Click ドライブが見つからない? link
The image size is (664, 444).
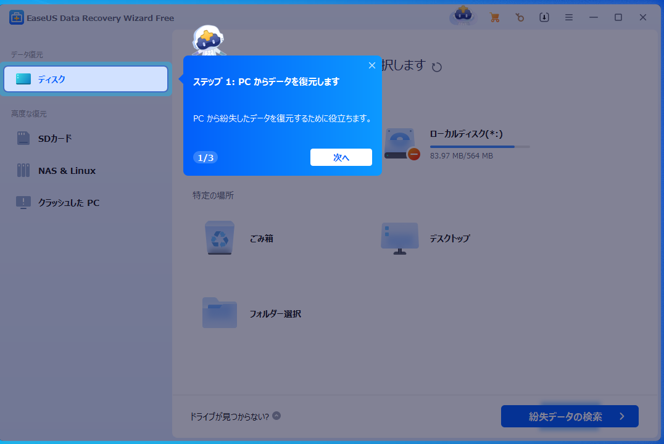click(x=229, y=416)
